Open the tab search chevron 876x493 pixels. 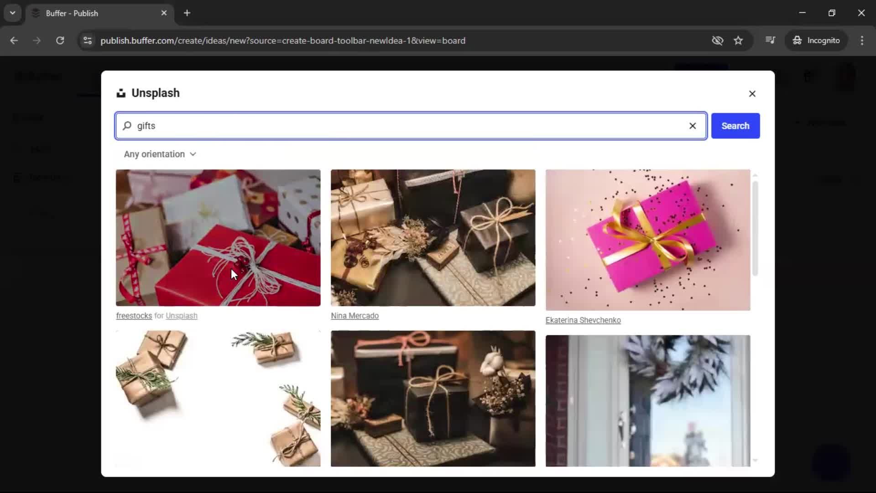(x=13, y=13)
